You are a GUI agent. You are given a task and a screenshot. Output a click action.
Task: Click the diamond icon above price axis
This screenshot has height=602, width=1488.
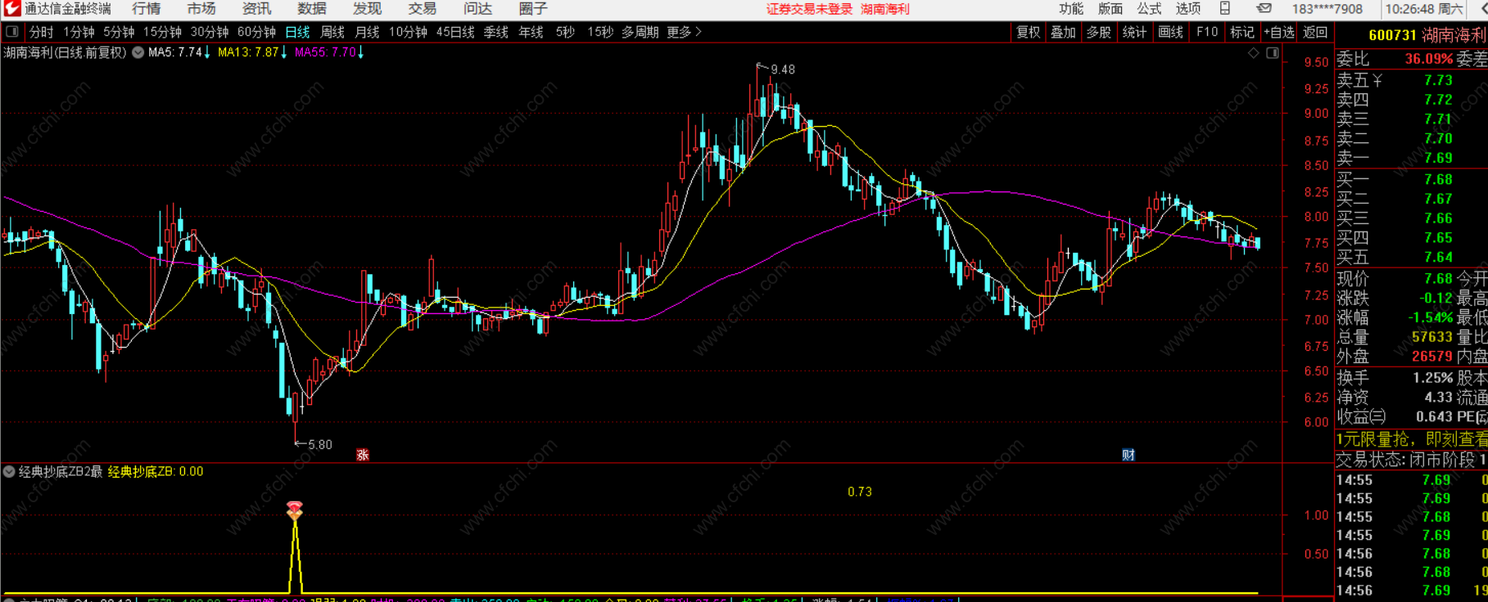1253,53
